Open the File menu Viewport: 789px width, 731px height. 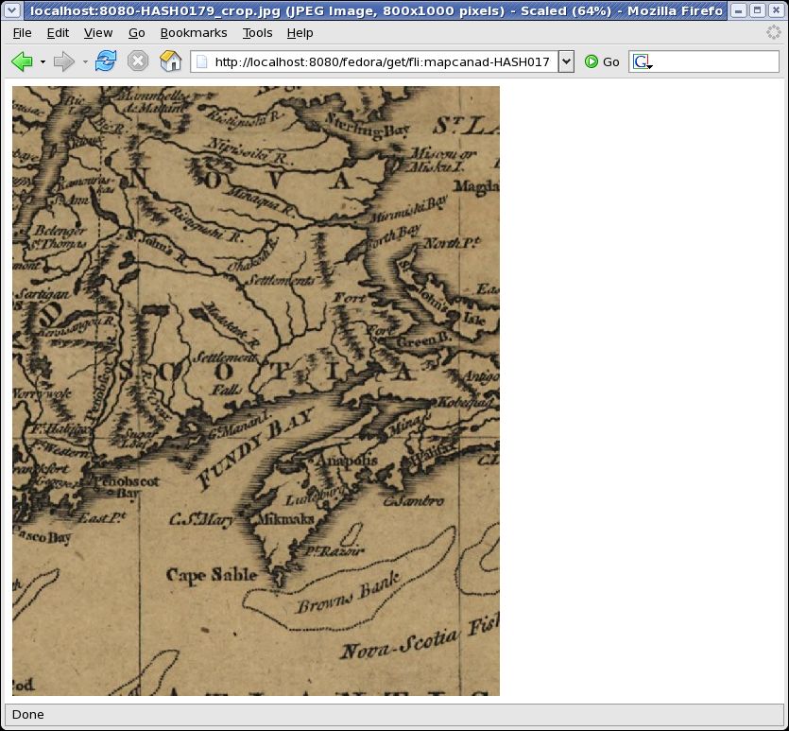pos(22,33)
